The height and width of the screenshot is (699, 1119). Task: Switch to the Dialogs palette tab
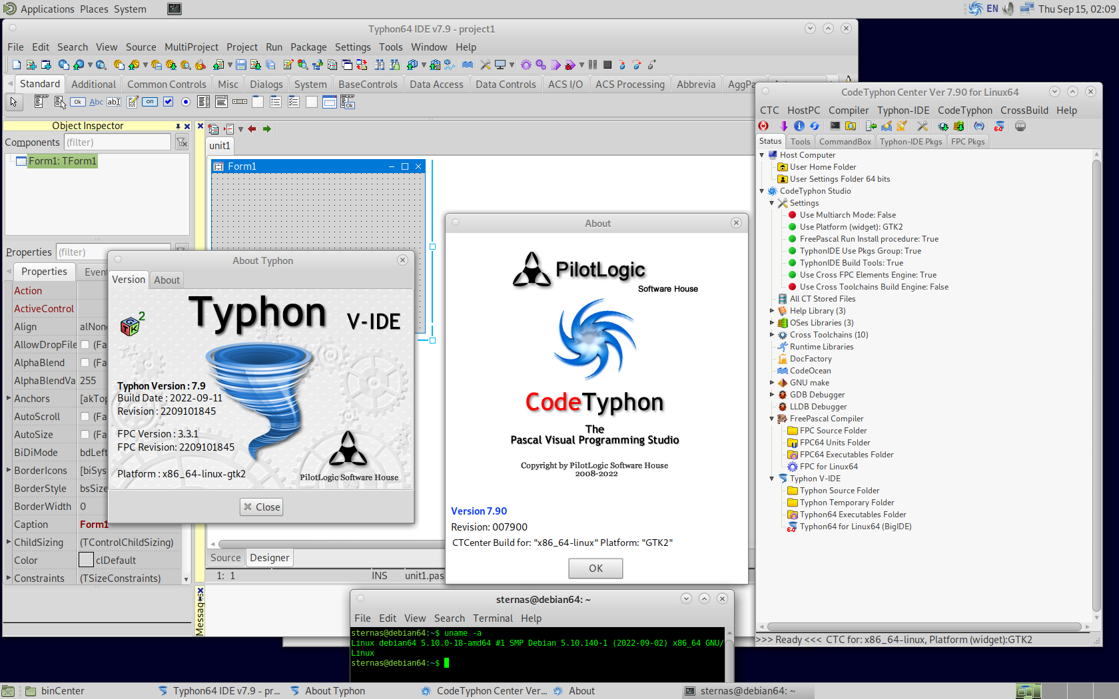[x=266, y=85]
